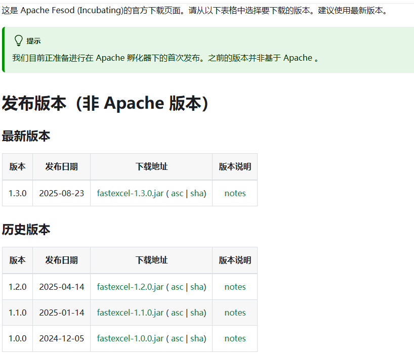Click the 最新版本 heading

click(x=26, y=136)
